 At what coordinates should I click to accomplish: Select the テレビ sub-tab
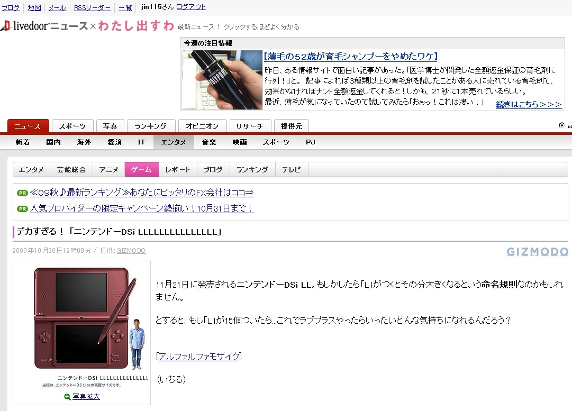[292, 170]
